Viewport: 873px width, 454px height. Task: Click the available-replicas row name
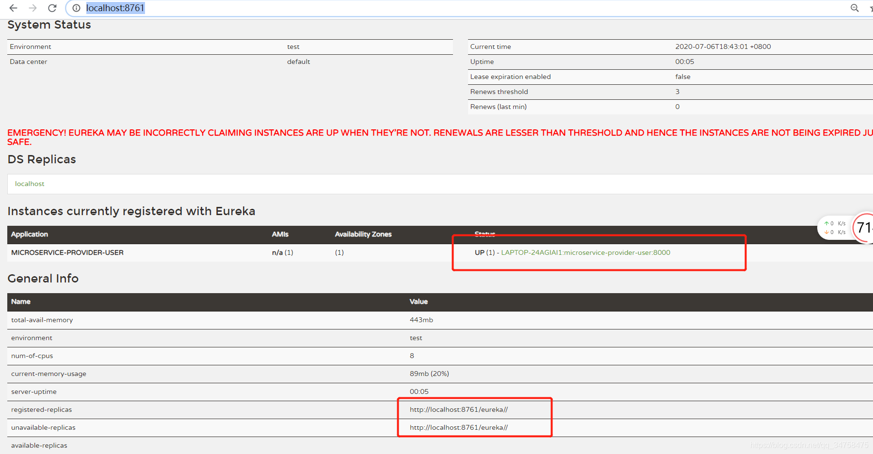point(39,445)
